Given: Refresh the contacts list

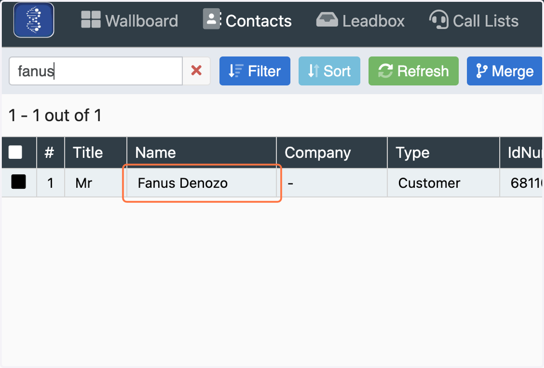Looking at the screenshot, I should [413, 71].
